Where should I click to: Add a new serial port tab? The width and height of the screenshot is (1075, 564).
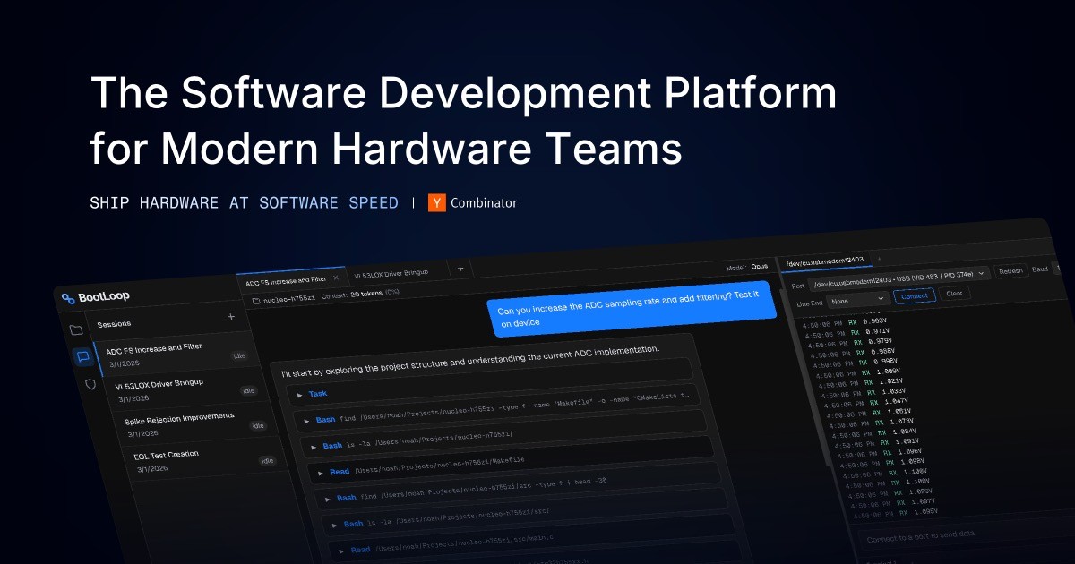pos(879,259)
